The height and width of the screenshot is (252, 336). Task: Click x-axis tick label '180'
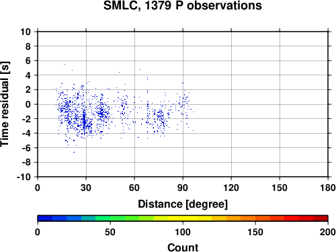point(328,187)
